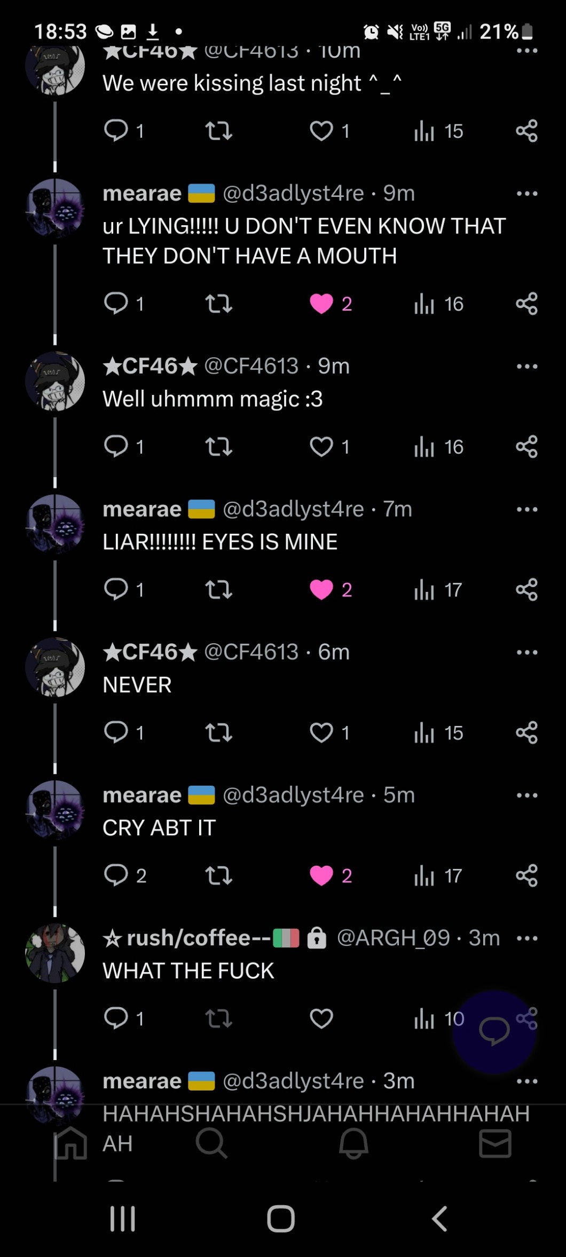The height and width of the screenshot is (1257, 566).
Task: Tap the floating compose reply button
Action: tap(494, 1031)
